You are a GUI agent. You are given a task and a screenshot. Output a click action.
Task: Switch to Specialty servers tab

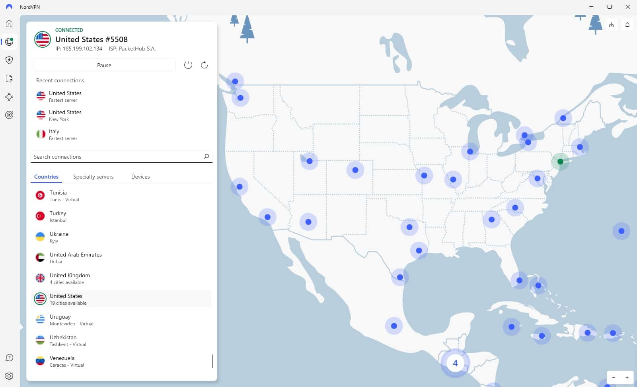pos(93,177)
